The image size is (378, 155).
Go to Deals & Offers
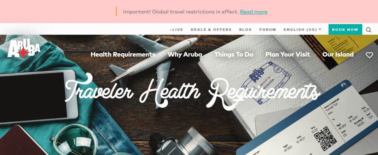(x=211, y=30)
